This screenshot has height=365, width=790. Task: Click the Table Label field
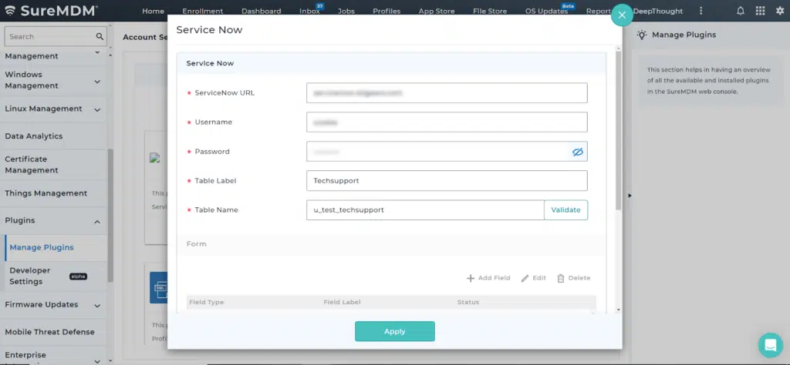447,180
